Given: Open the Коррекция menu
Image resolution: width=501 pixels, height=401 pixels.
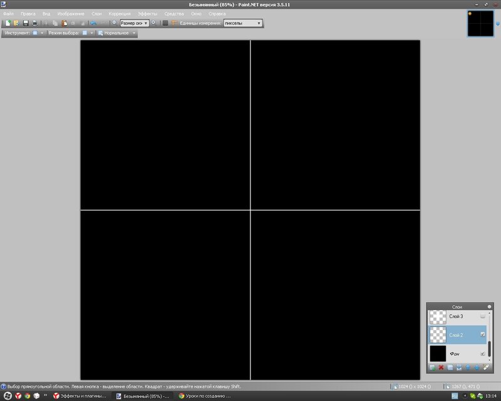Looking at the screenshot, I should pyautogui.click(x=120, y=13).
